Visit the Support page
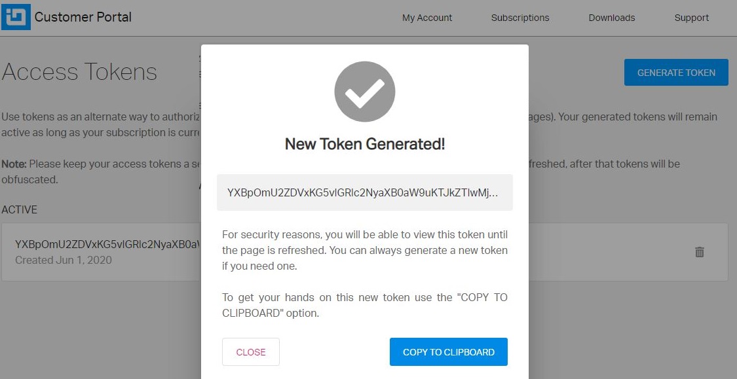 coord(691,18)
